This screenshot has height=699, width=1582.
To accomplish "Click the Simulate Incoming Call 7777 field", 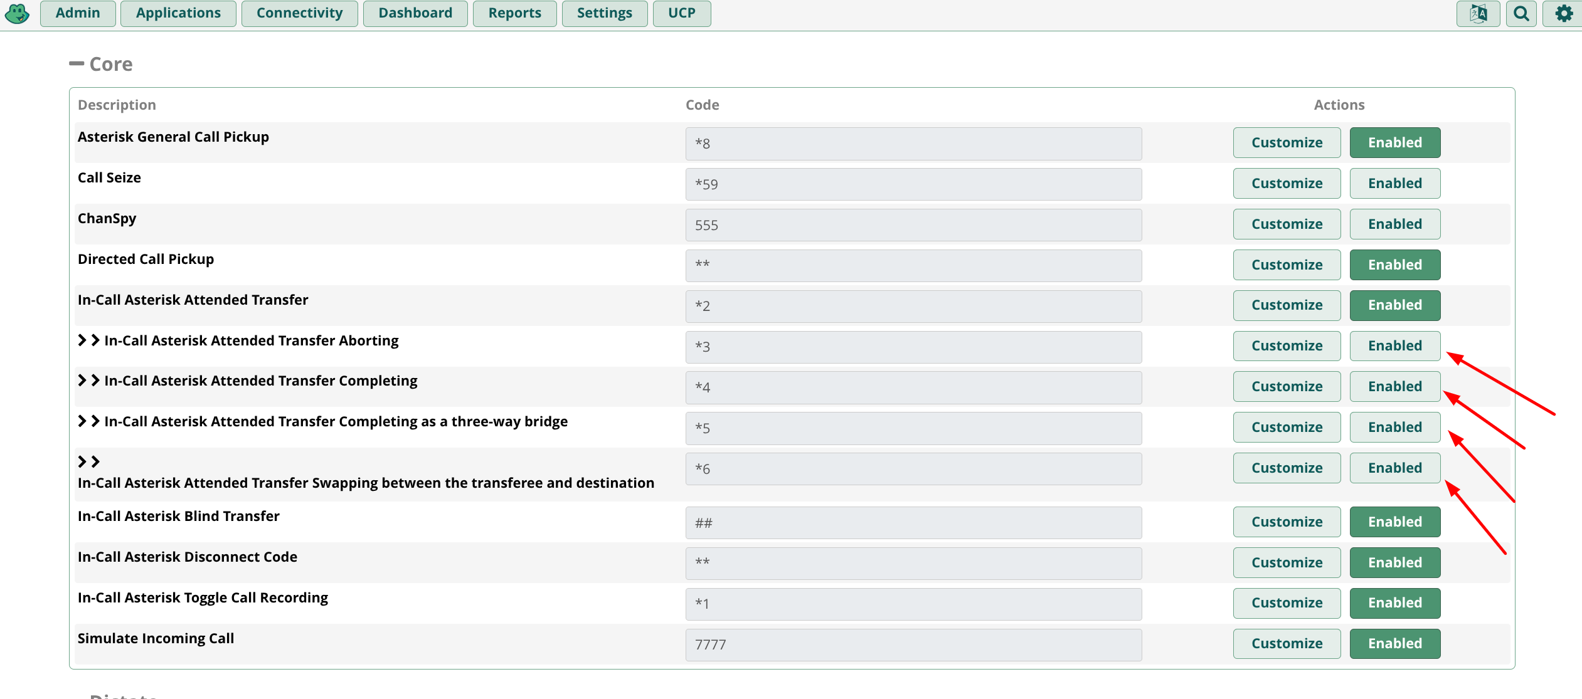I will tap(913, 645).
